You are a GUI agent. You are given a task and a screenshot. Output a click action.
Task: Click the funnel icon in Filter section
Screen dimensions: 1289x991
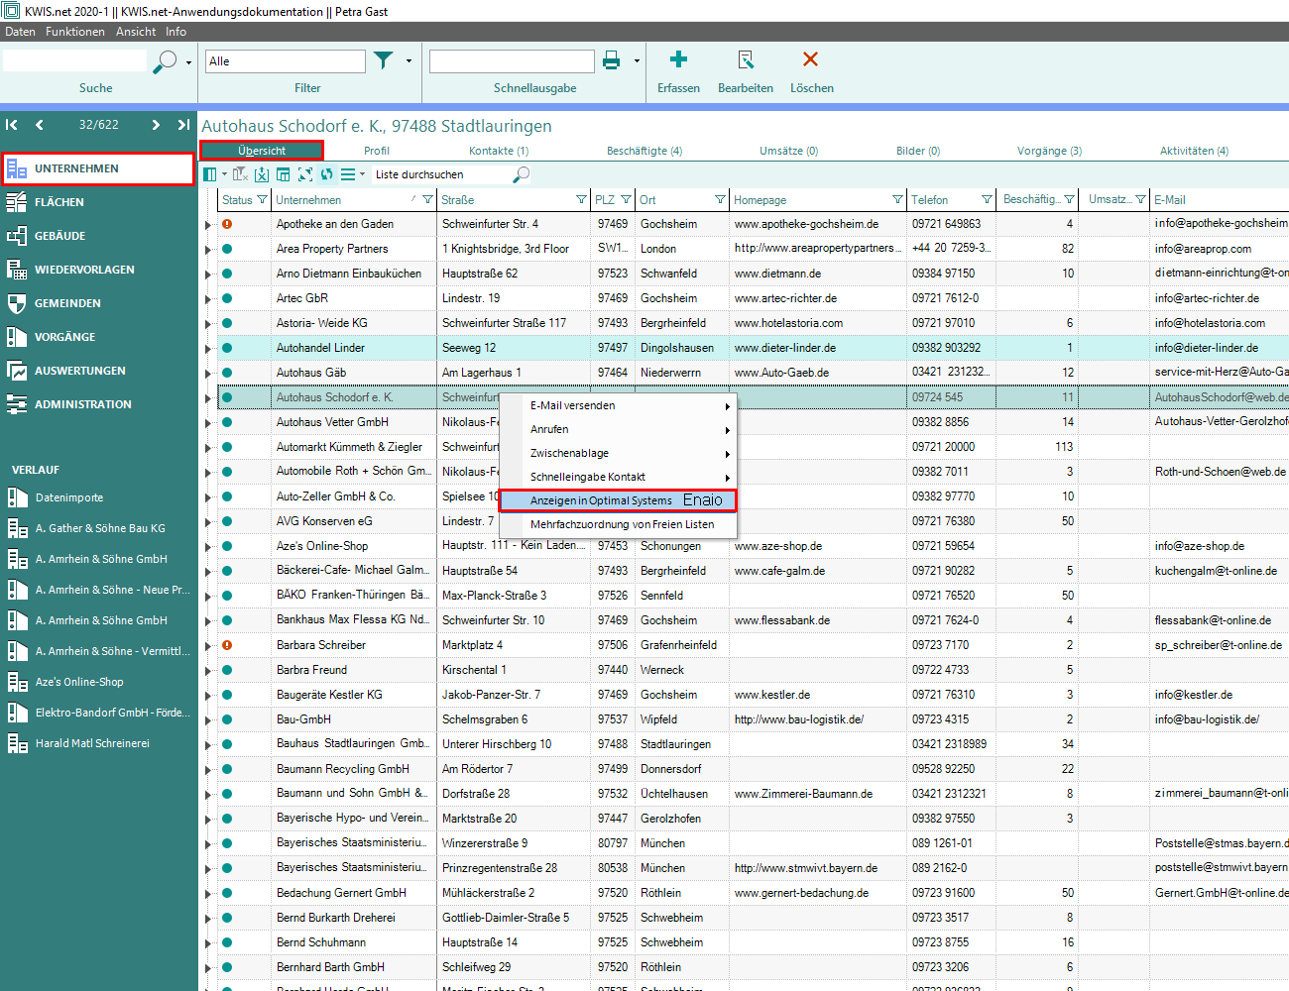point(384,61)
